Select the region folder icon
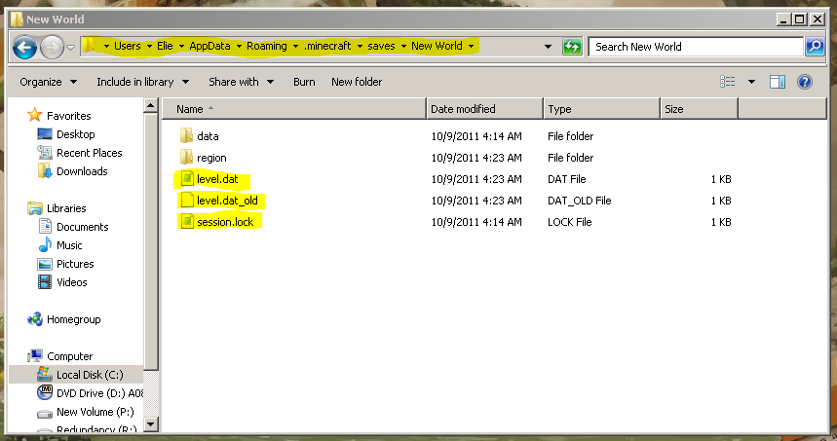 186,158
